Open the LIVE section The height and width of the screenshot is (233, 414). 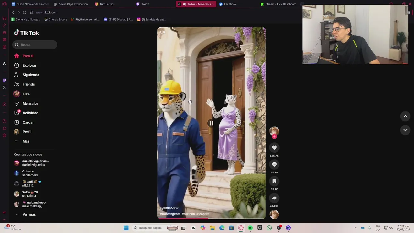coord(22,94)
